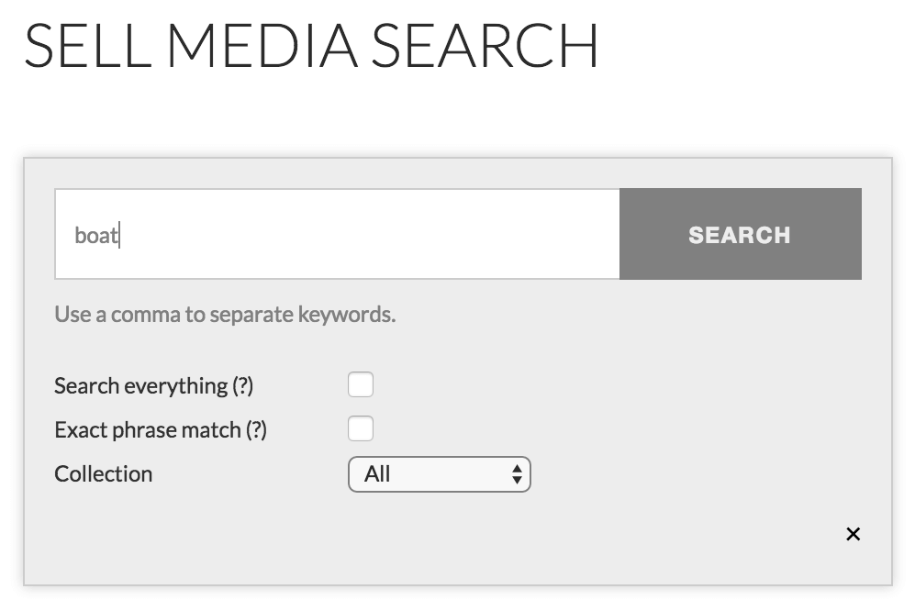Click the 'Search everything' label text
Screen dimensions: 915x611
point(140,386)
